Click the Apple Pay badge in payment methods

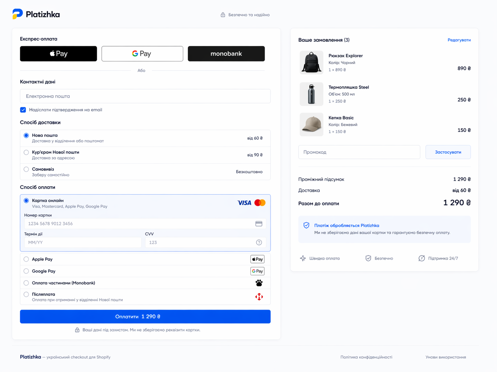point(257,259)
